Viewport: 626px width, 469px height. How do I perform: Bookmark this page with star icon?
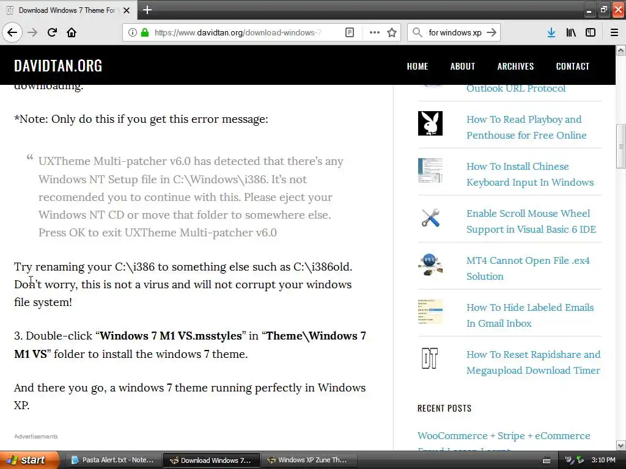392,32
